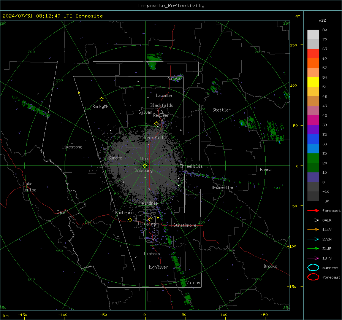
Task: Click the Lake Louise label
Action: (x=29, y=187)
